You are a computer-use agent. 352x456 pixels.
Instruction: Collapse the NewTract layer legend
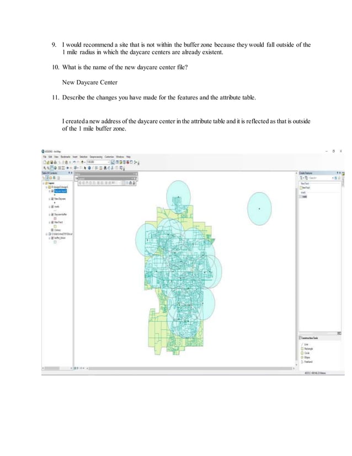tap(50, 222)
